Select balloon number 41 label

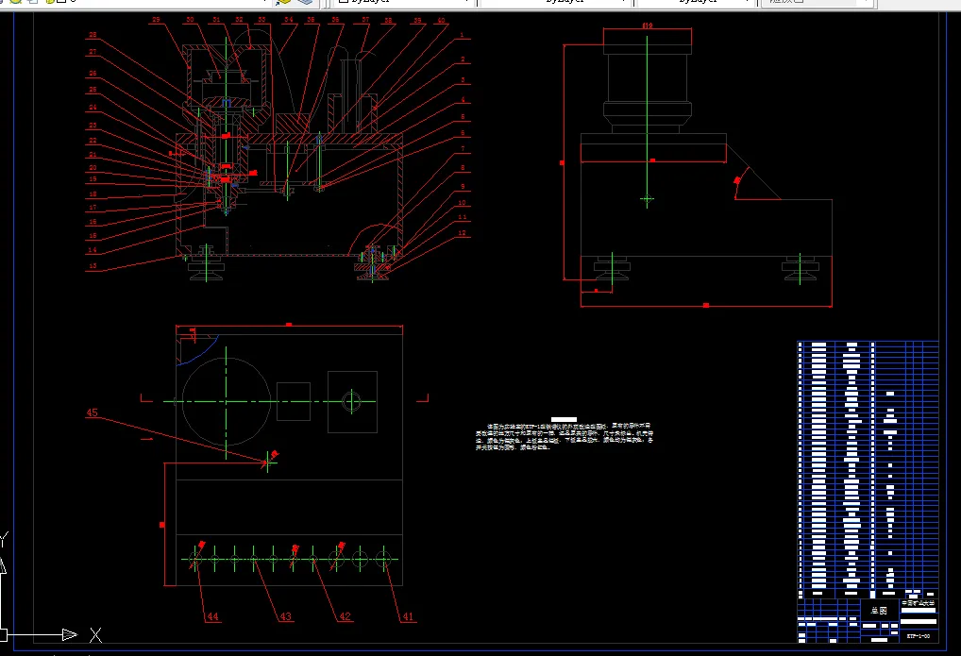[408, 616]
